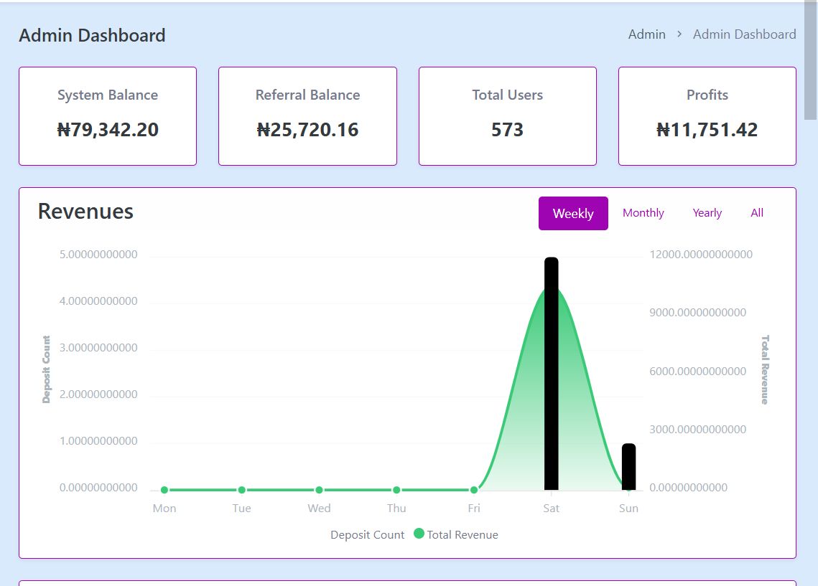818x586 pixels.
Task: Click the Admin Dashboard breadcrumb item
Action: [x=744, y=34]
